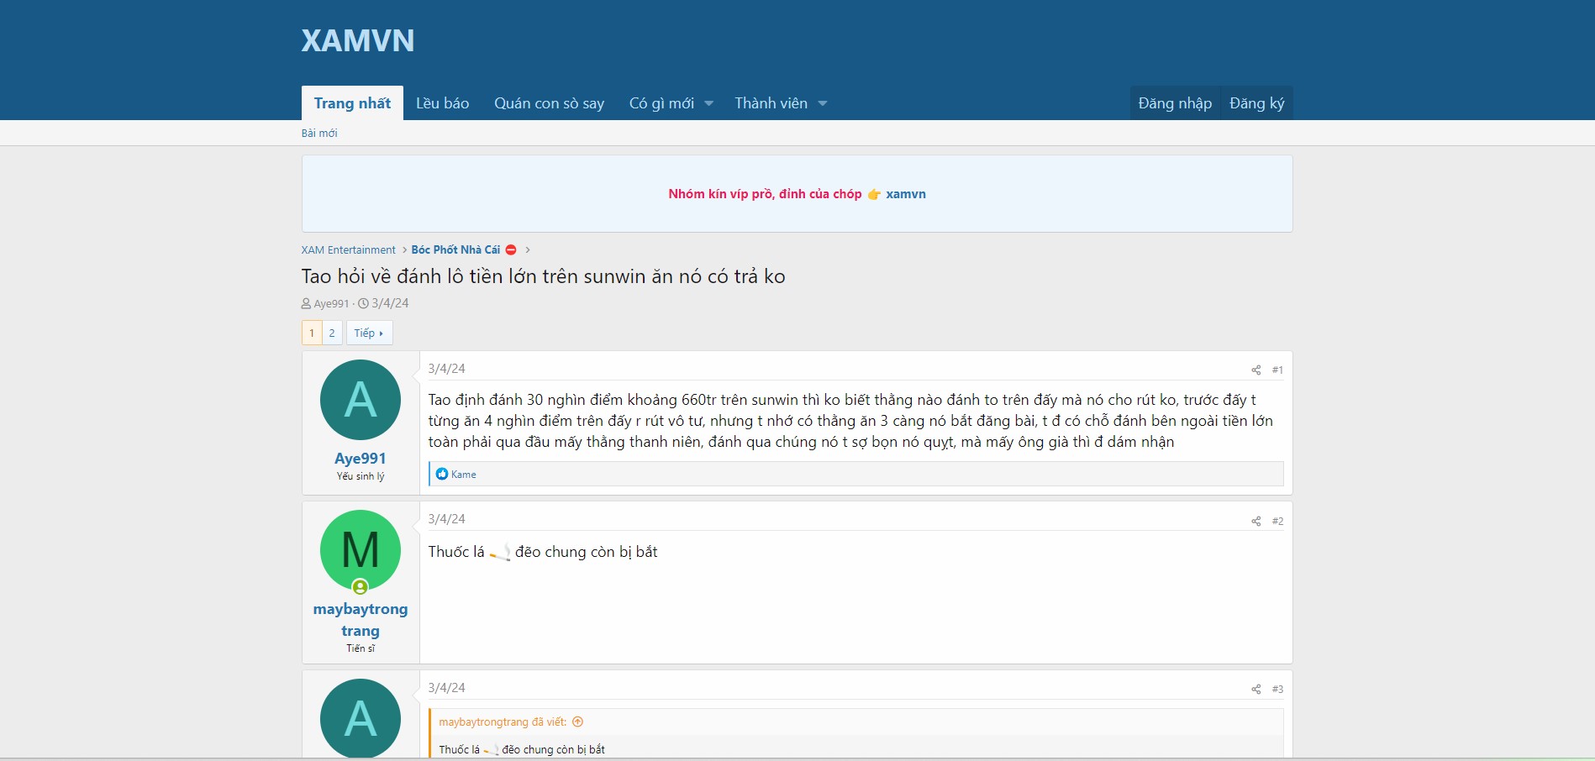Click the Đăng ký button
This screenshot has width=1595, height=761.
1256,103
